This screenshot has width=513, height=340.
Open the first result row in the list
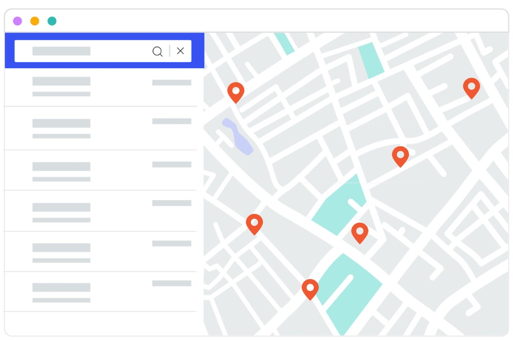click(101, 87)
